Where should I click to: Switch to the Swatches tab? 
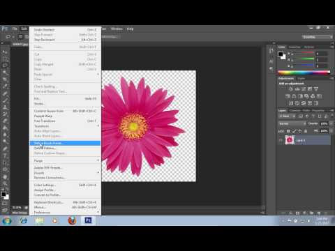tap(295, 47)
